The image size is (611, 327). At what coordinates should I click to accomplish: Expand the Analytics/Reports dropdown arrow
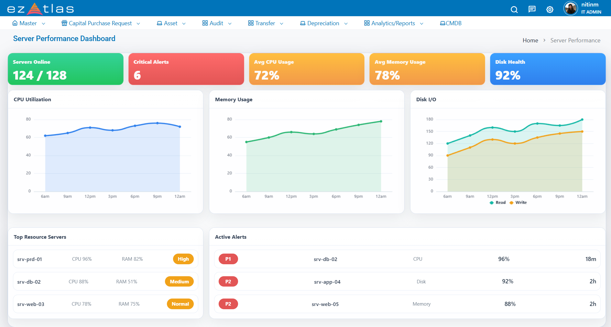point(421,24)
